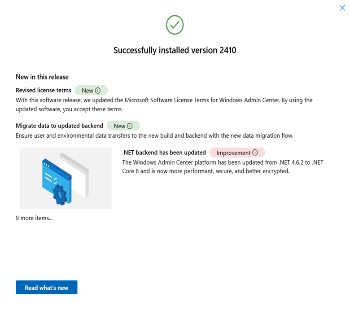This screenshot has width=350, height=310.
Task: Click "Successfully installed version 2410" heading
Action: pyautogui.click(x=175, y=50)
